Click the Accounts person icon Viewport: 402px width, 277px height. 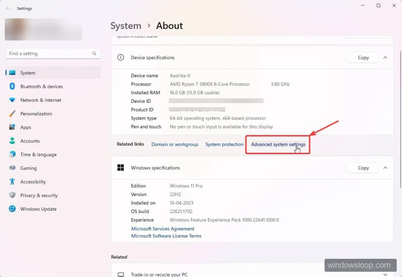tap(12, 141)
